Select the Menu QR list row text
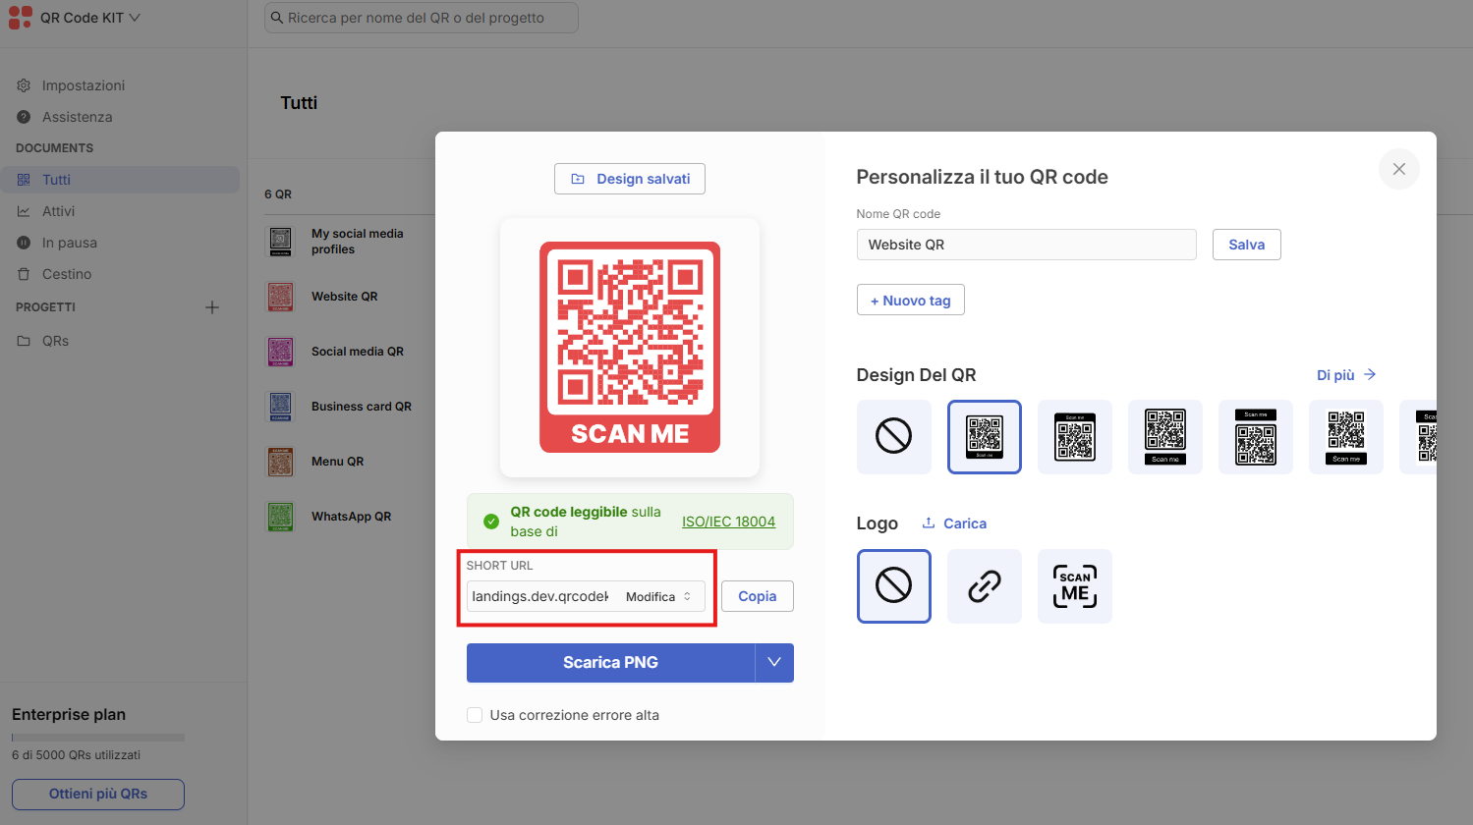Viewport: 1473px width, 825px height. pos(337,462)
